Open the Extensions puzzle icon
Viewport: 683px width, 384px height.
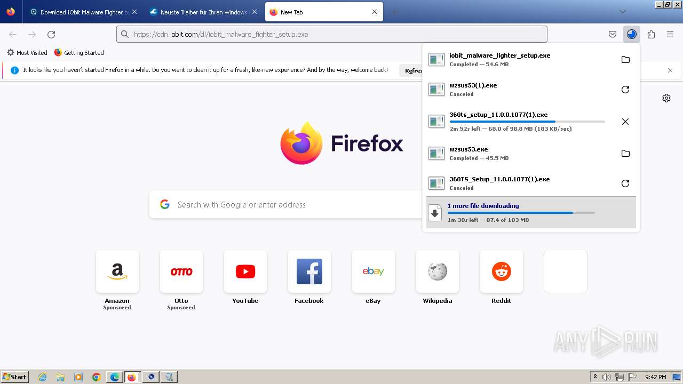[x=651, y=34]
